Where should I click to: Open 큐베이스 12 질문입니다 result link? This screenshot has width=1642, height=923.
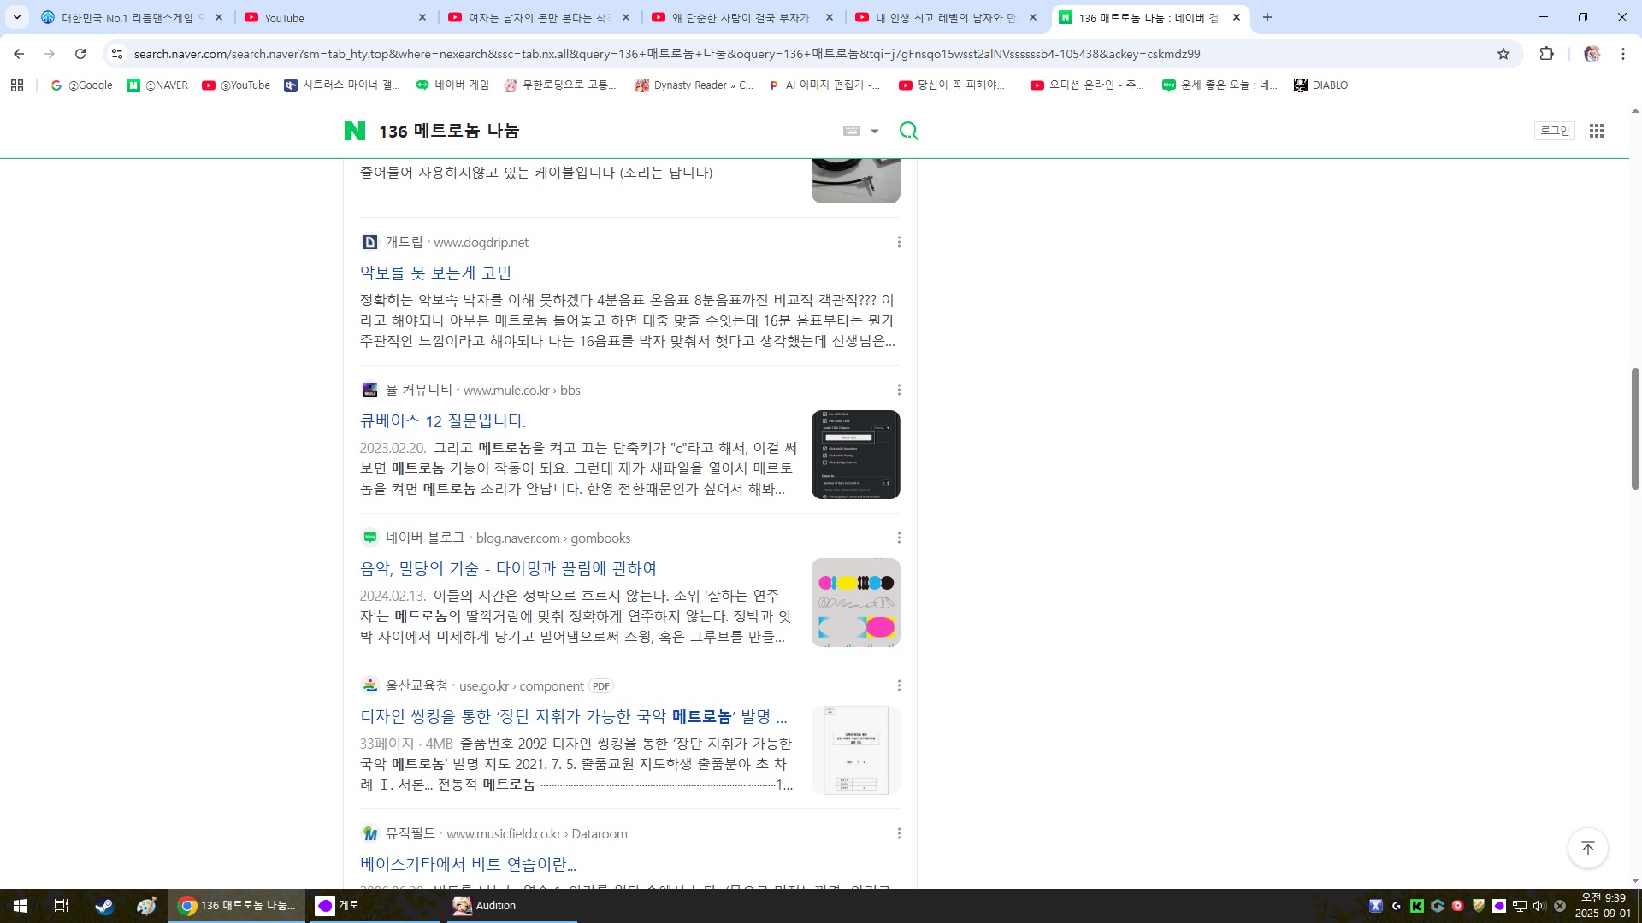point(442,420)
